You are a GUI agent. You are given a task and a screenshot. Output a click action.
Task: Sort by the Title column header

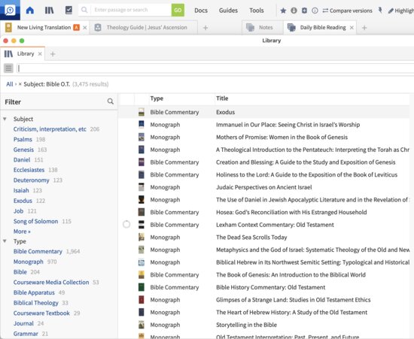(x=222, y=98)
